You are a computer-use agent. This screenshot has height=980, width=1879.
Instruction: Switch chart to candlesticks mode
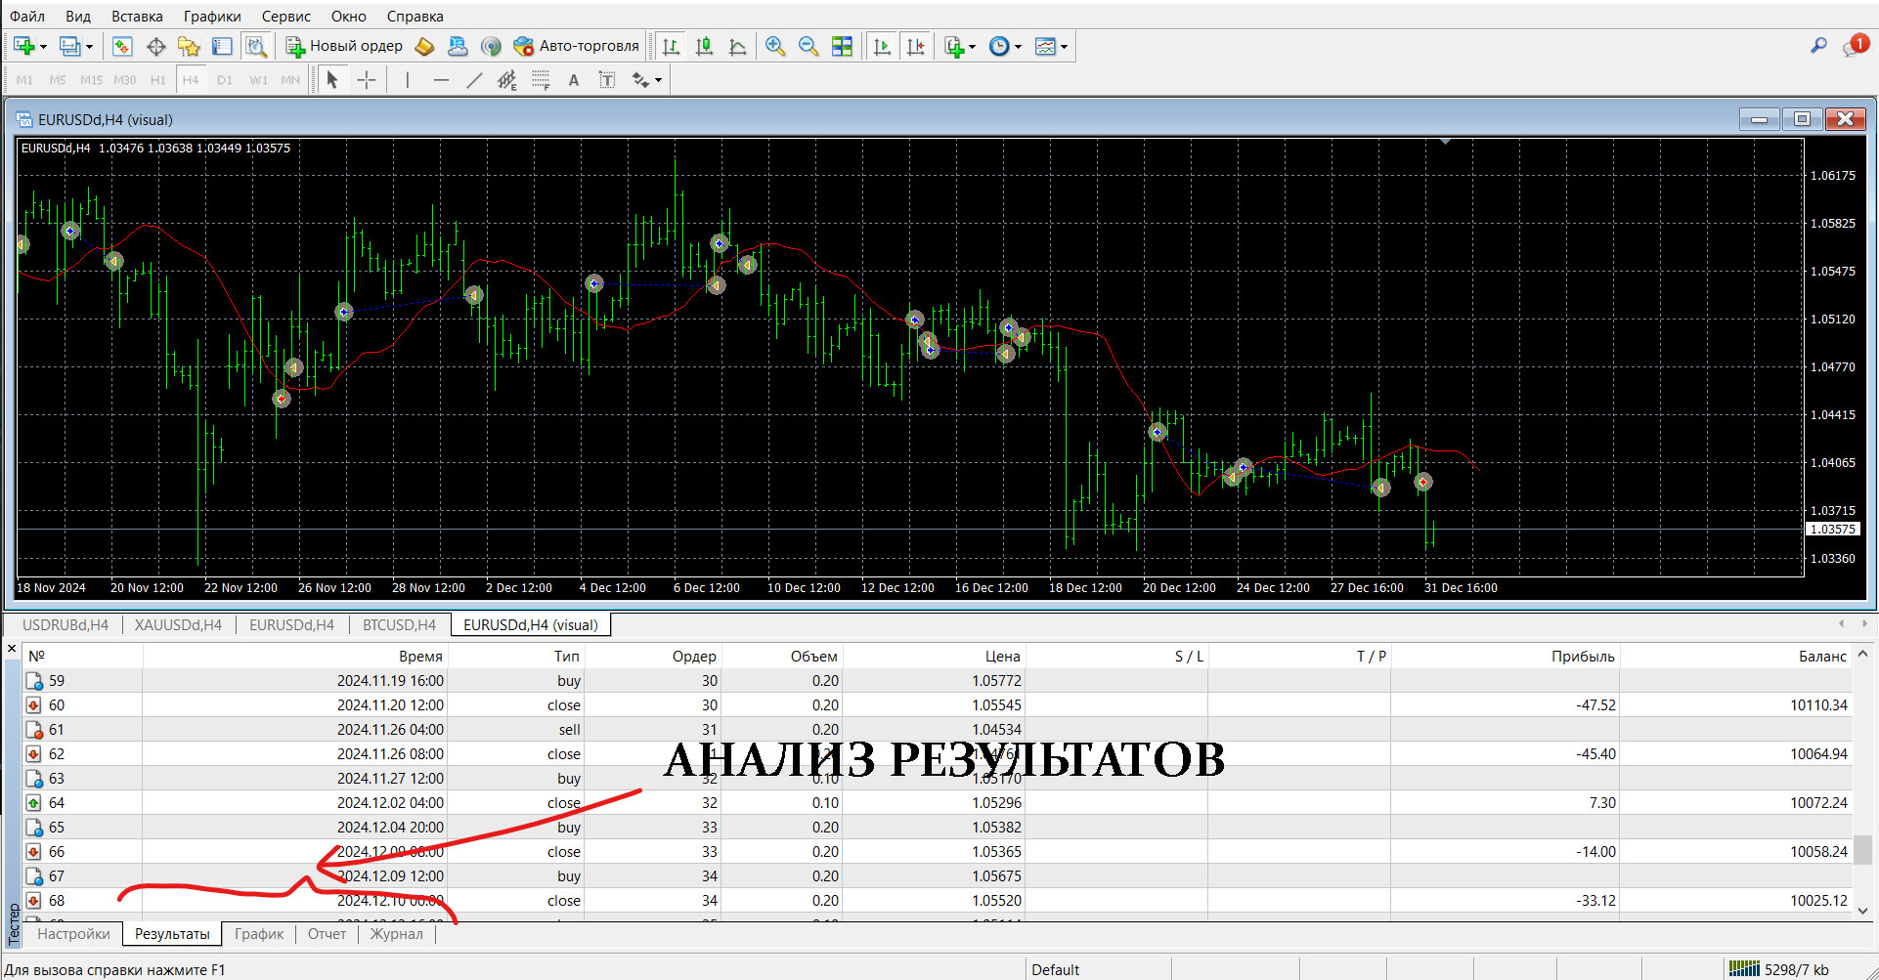[704, 46]
